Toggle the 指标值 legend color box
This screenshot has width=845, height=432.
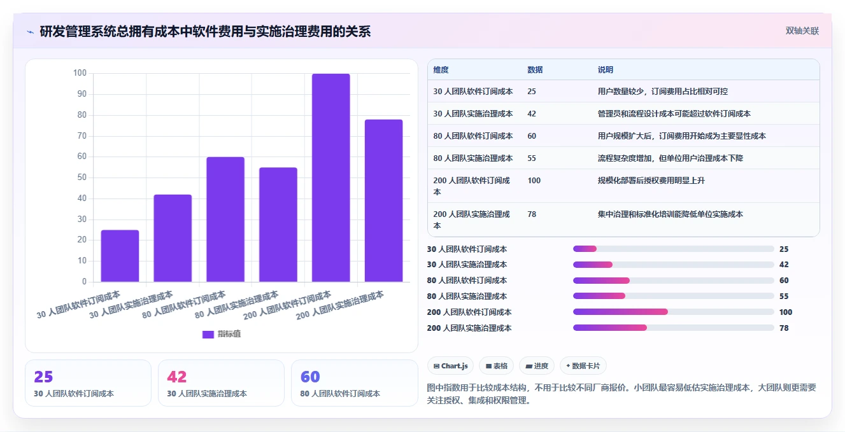pyautogui.click(x=208, y=334)
